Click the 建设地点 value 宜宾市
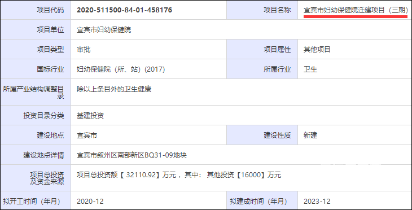The height and width of the screenshot is (210, 412). click(x=87, y=135)
